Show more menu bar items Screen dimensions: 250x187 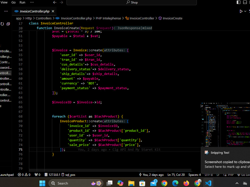[32, 2]
